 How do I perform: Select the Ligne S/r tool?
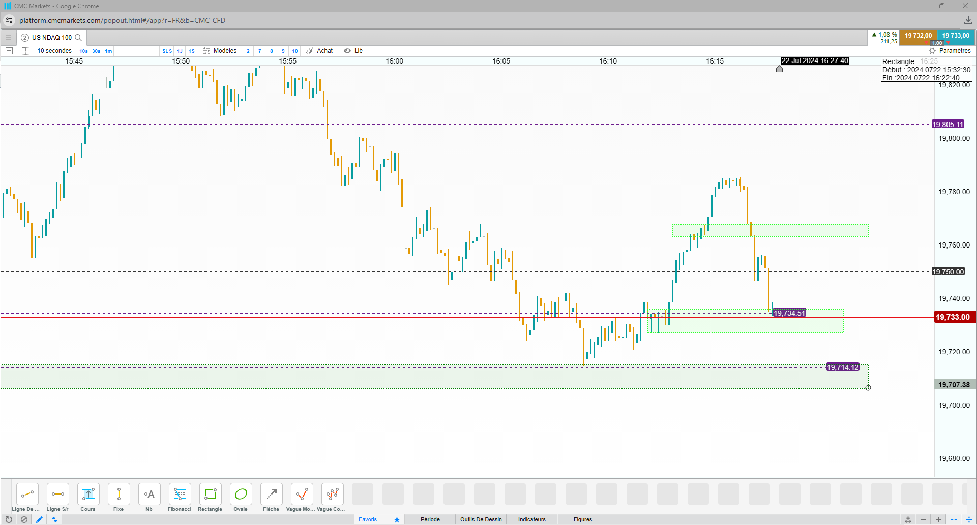[x=57, y=498]
